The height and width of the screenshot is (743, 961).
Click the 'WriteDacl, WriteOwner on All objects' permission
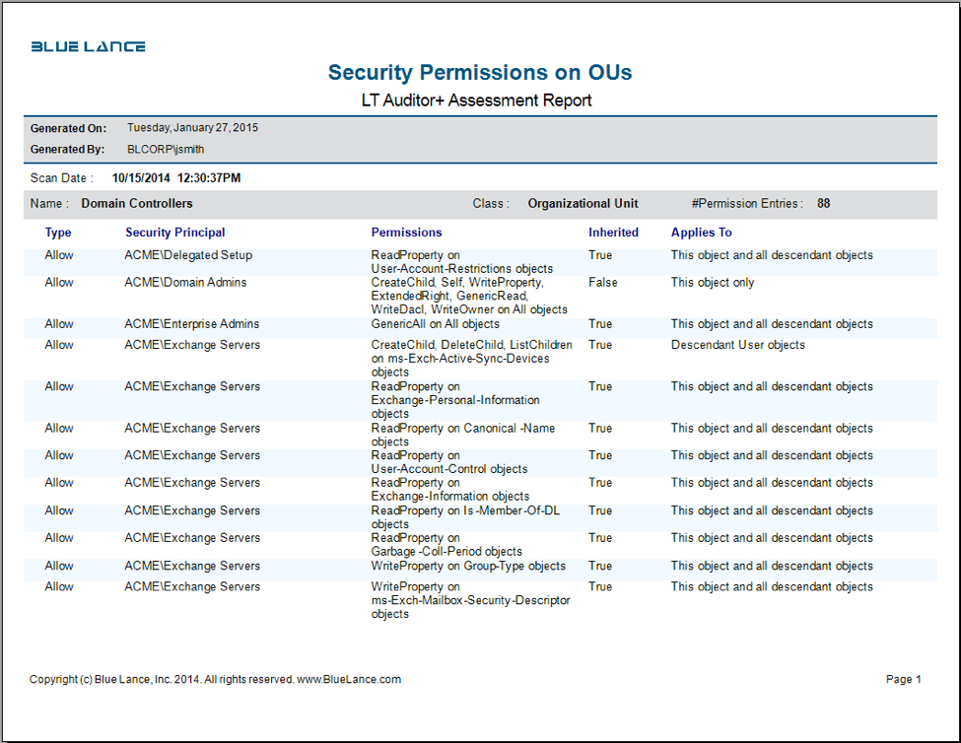click(469, 310)
